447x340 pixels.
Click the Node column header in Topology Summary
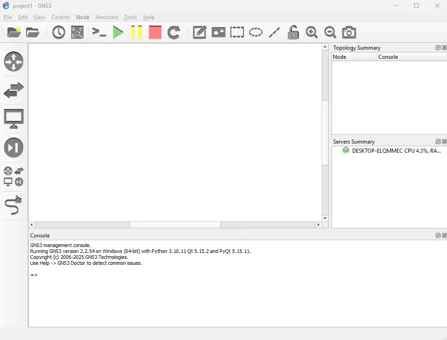tap(354, 57)
